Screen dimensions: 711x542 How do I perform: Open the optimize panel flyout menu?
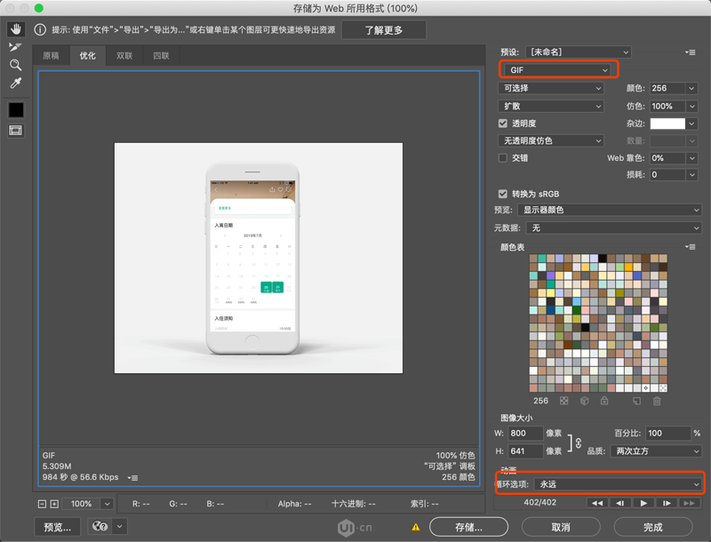691,52
